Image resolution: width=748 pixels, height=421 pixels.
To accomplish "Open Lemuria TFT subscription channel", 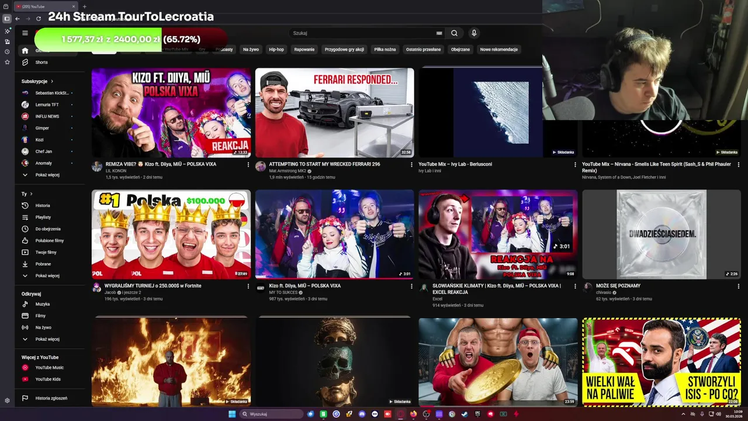I will click(x=50, y=105).
